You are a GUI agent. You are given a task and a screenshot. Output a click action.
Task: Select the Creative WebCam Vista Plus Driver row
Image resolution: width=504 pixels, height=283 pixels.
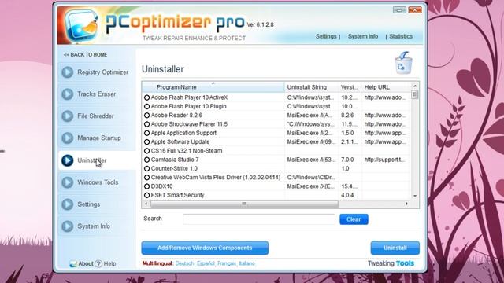point(276,178)
